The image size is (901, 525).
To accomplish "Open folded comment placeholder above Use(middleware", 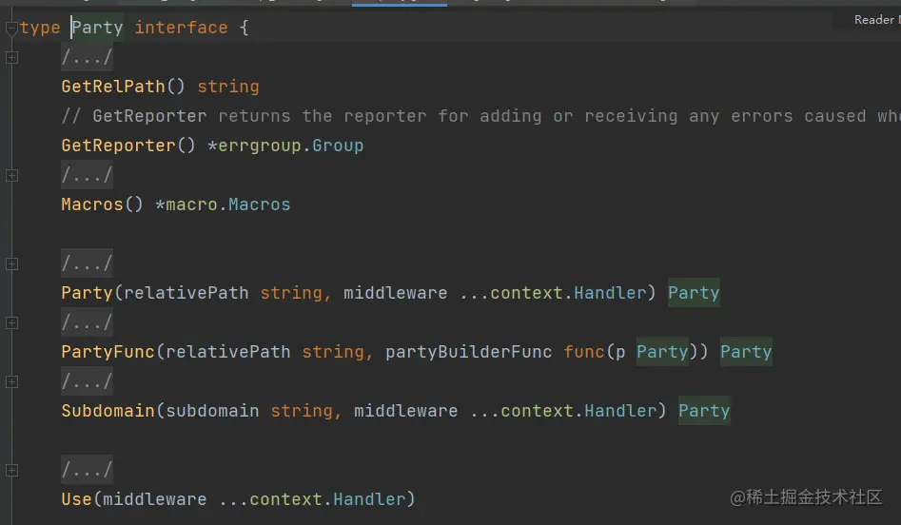I will [x=87, y=470].
